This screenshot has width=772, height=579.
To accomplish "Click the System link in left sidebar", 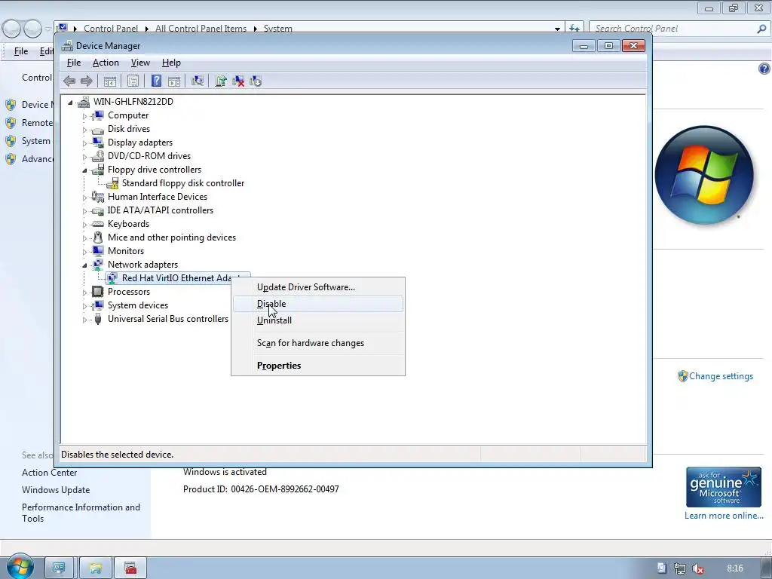I will 36,141.
